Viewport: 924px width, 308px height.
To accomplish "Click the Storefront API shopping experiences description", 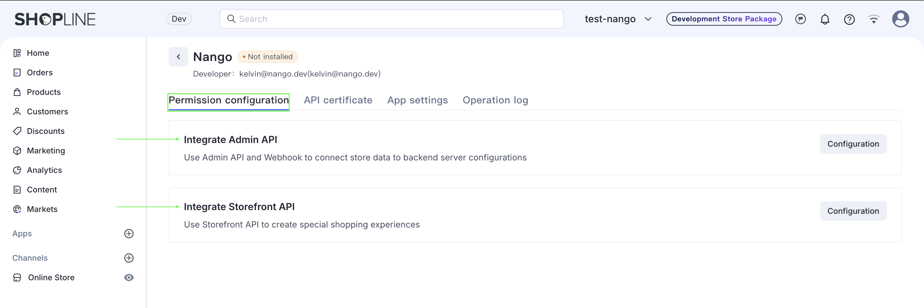I will (302, 224).
